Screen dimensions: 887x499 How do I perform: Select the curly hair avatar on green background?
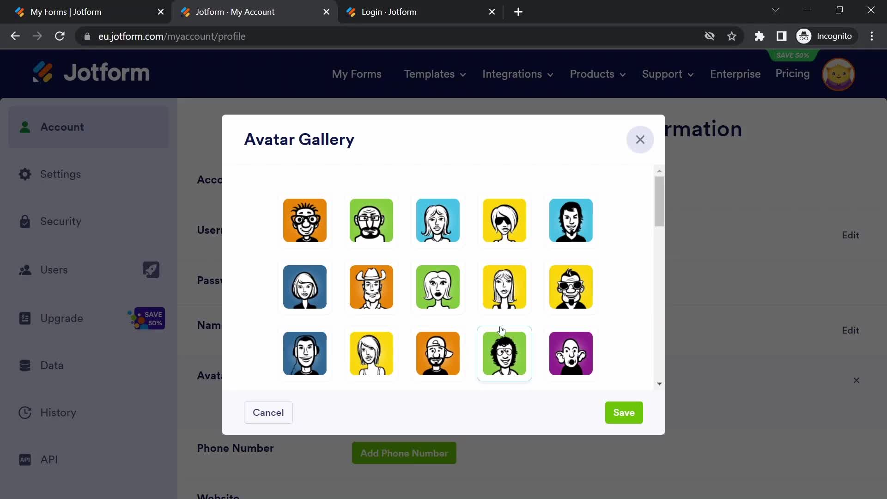click(x=505, y=353)
